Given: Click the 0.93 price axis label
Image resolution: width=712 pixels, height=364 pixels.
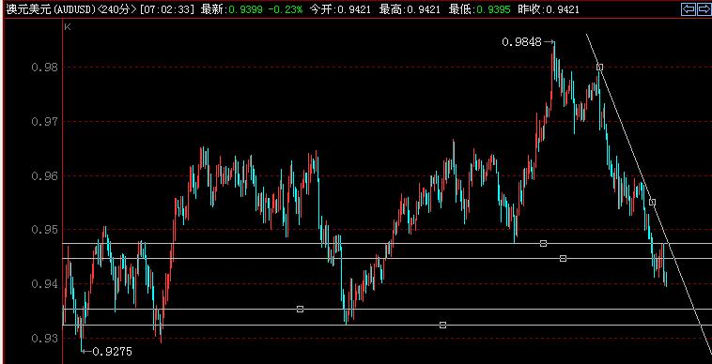Looking at the screenshot, I should pos(44,338).
